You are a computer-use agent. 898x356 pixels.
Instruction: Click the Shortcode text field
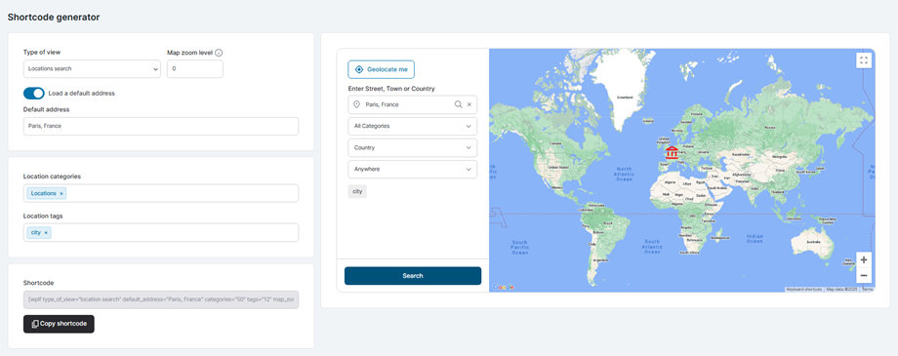click(161, 299)
